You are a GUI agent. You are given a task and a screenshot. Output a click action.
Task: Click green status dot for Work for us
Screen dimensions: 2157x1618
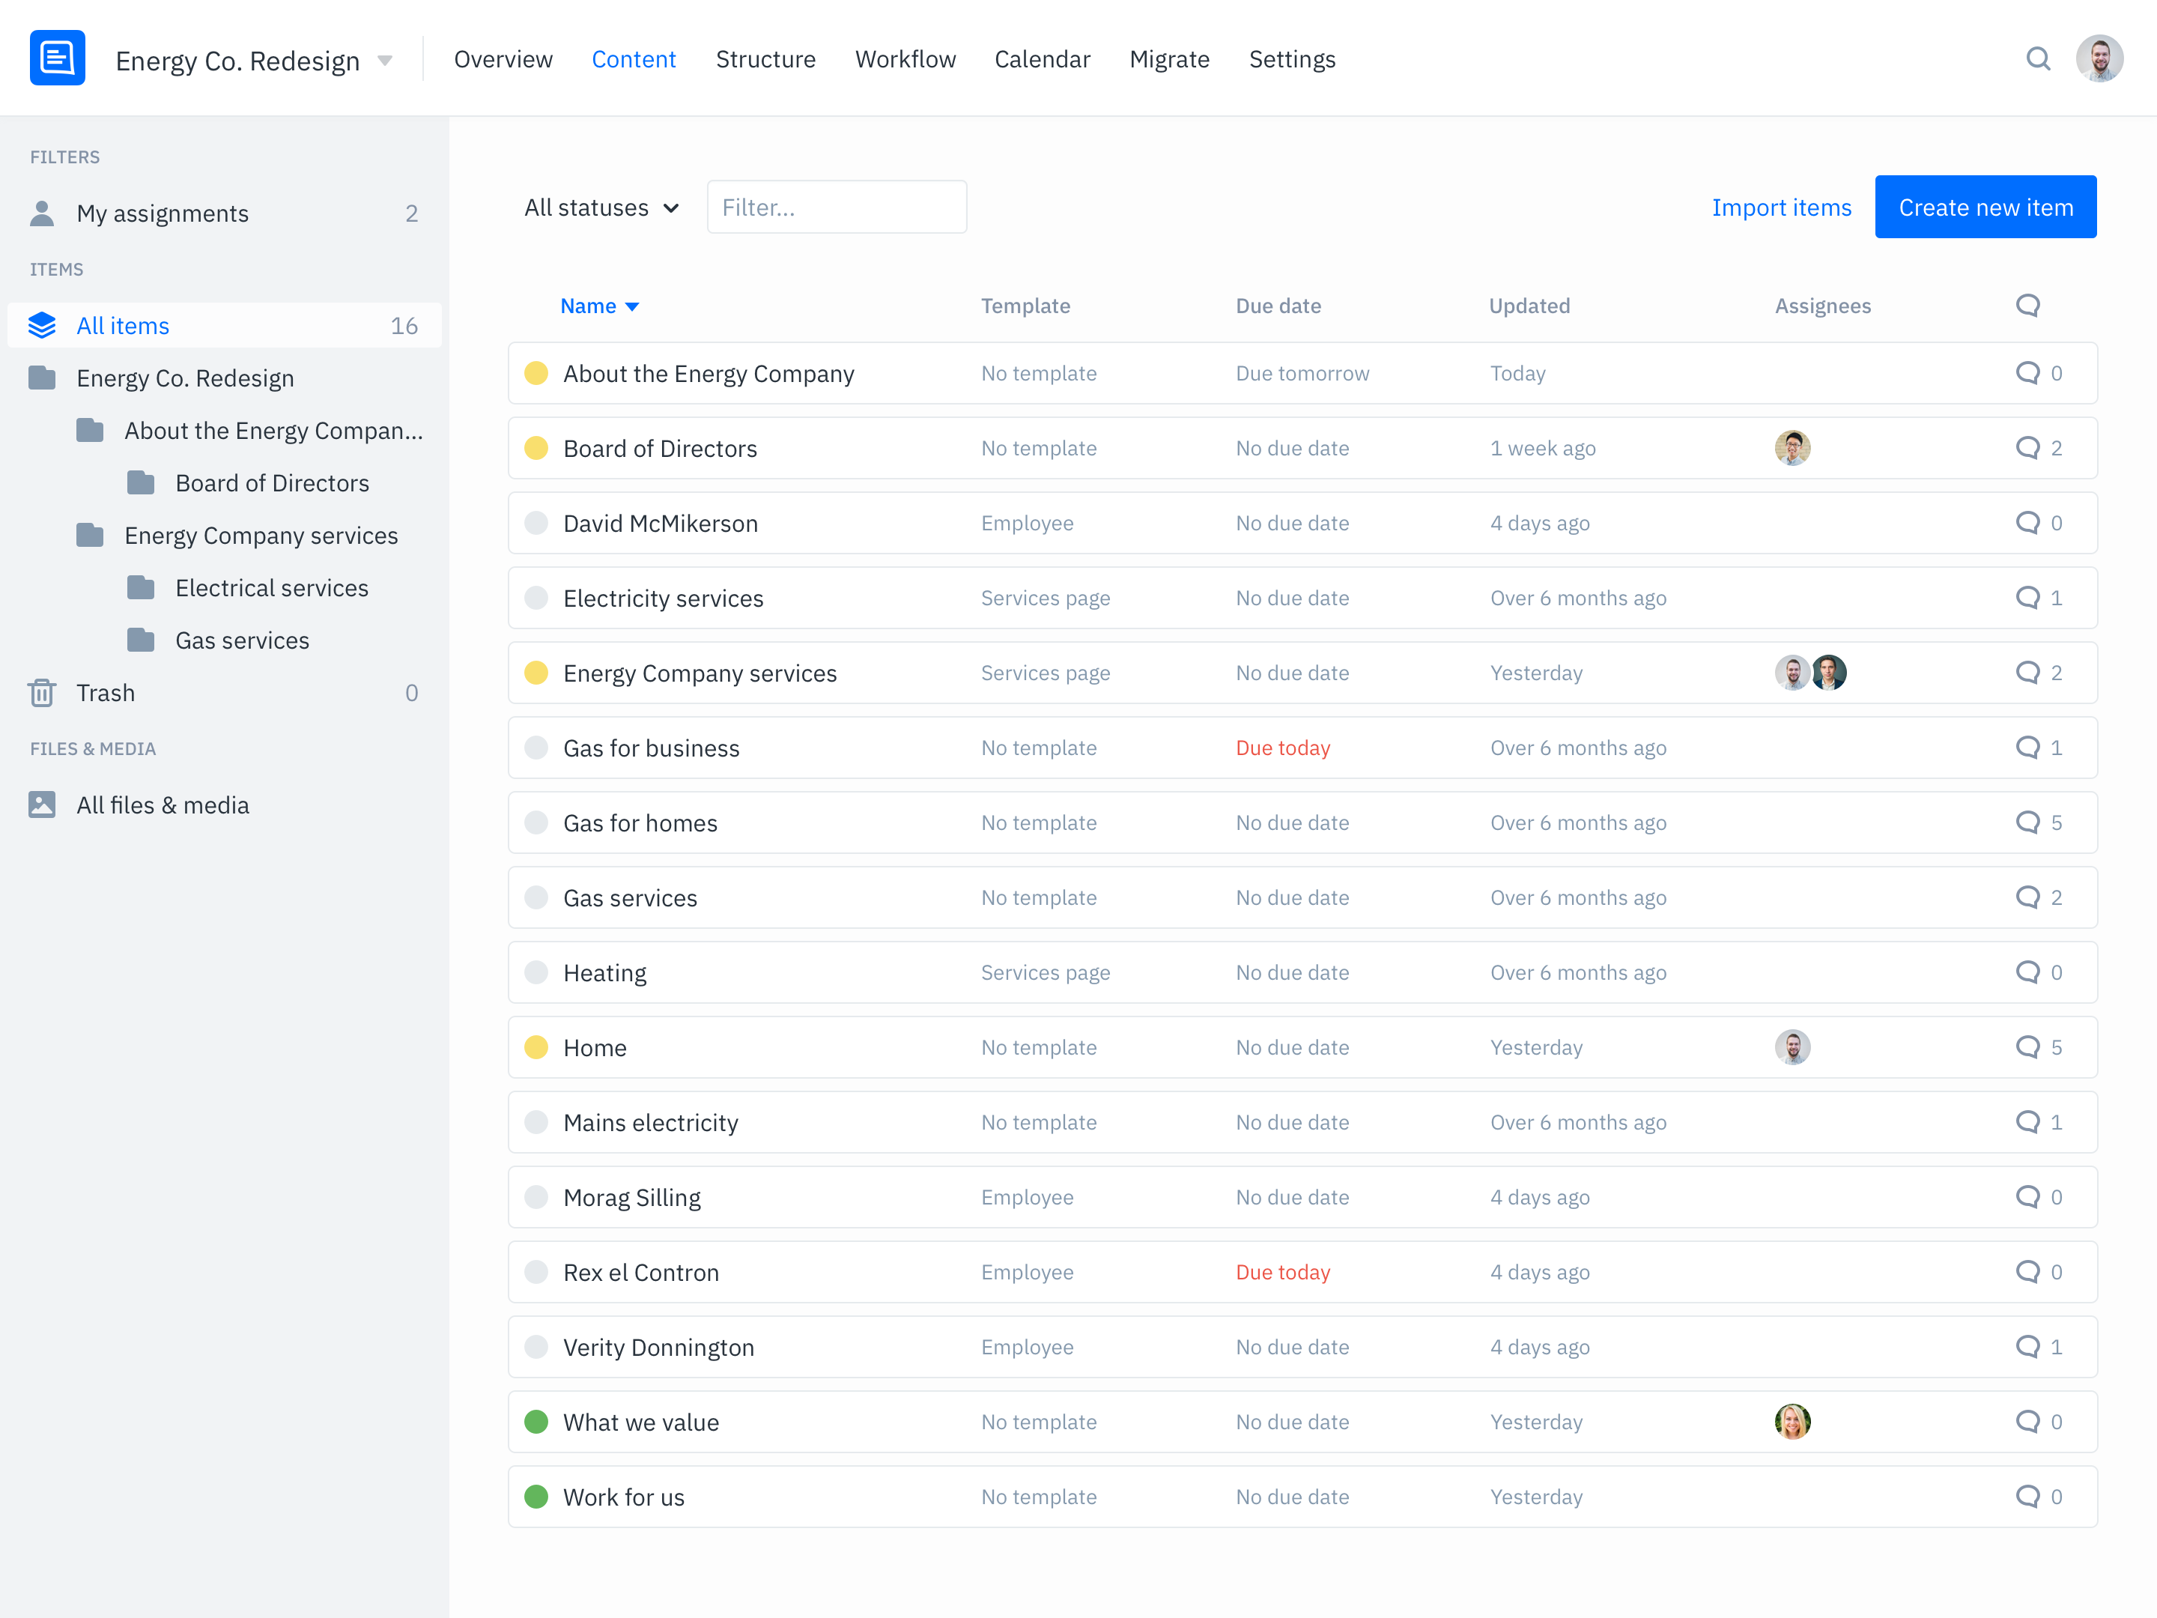tap(536, 1496)
